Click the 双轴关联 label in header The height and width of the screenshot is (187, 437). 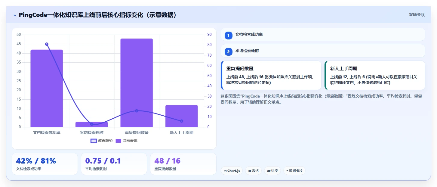pos(417,14)
